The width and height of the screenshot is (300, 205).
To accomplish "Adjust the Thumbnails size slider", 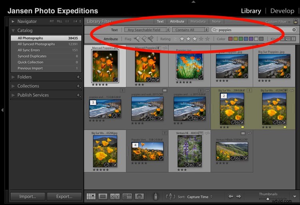I will tap(268, 199).
